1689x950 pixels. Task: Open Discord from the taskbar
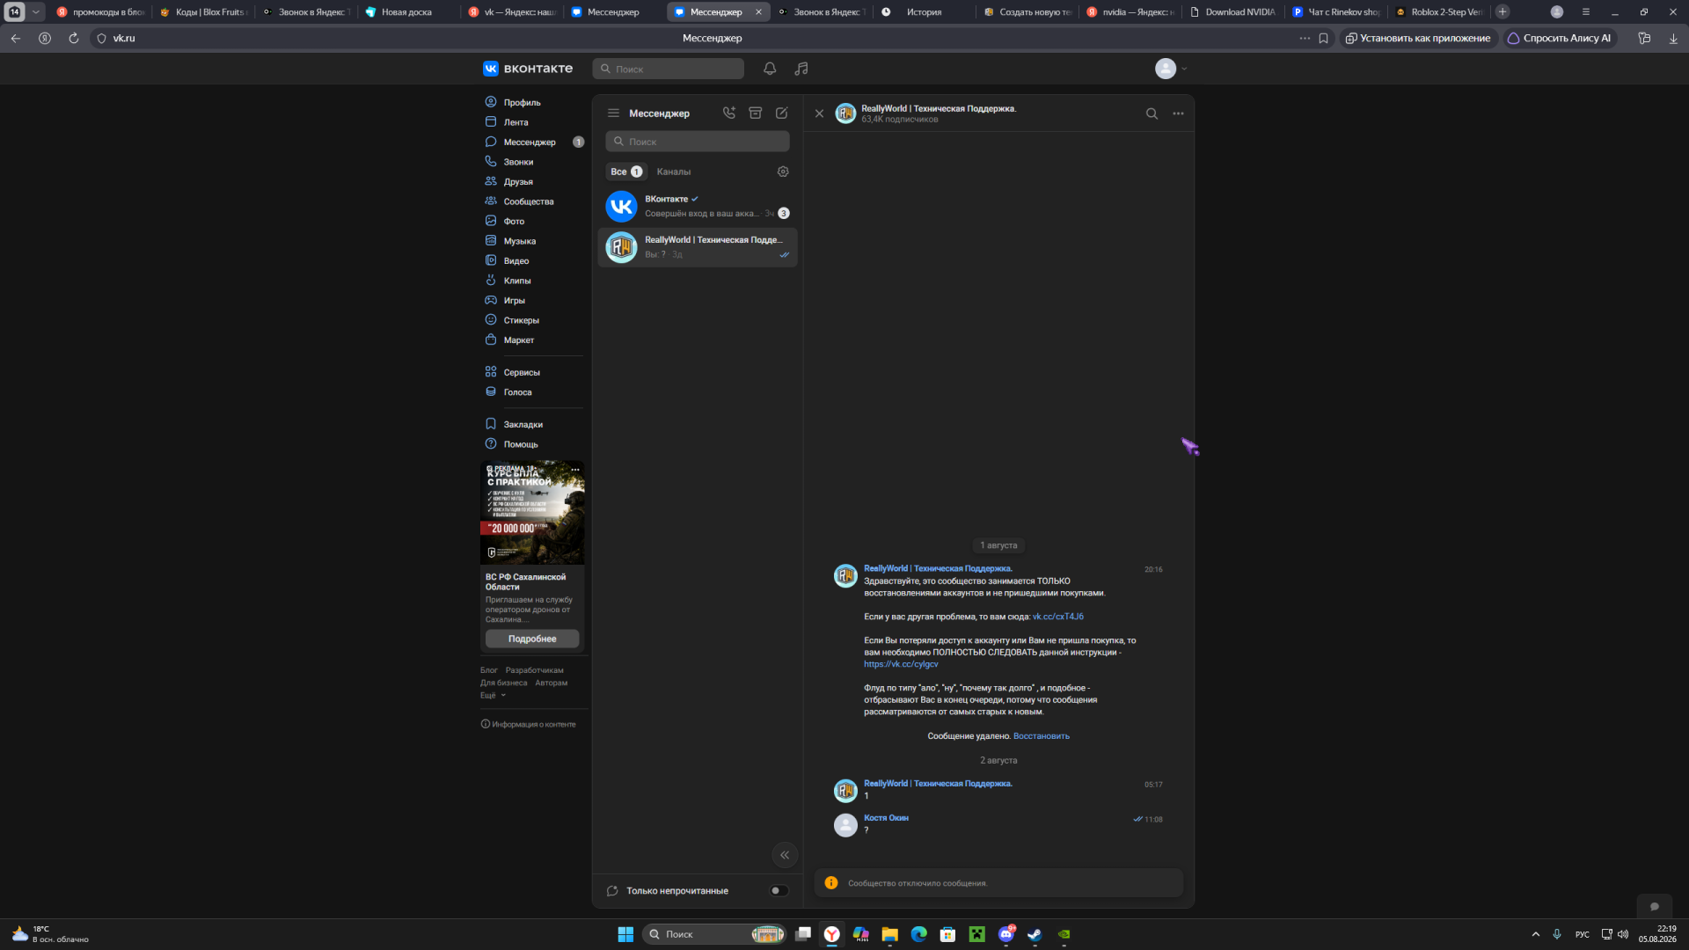[1005, 934]
